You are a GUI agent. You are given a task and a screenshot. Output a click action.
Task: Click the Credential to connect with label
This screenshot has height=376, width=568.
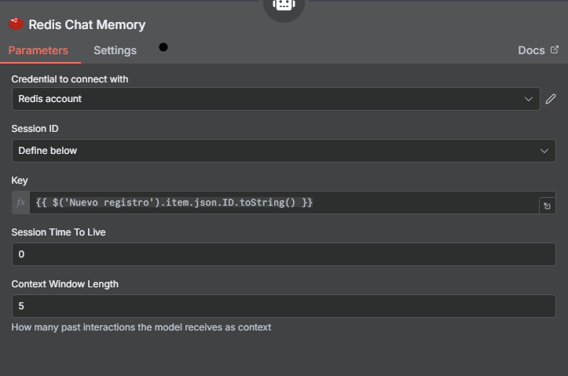click(70, 79)
